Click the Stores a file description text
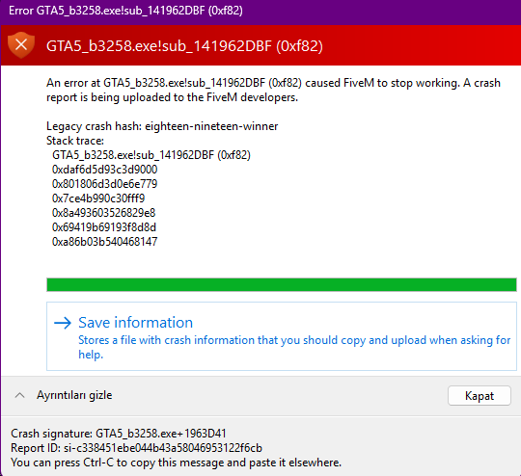Image resolution: width=521 pixels, height=476 pixels. click(x=294, y=347)
